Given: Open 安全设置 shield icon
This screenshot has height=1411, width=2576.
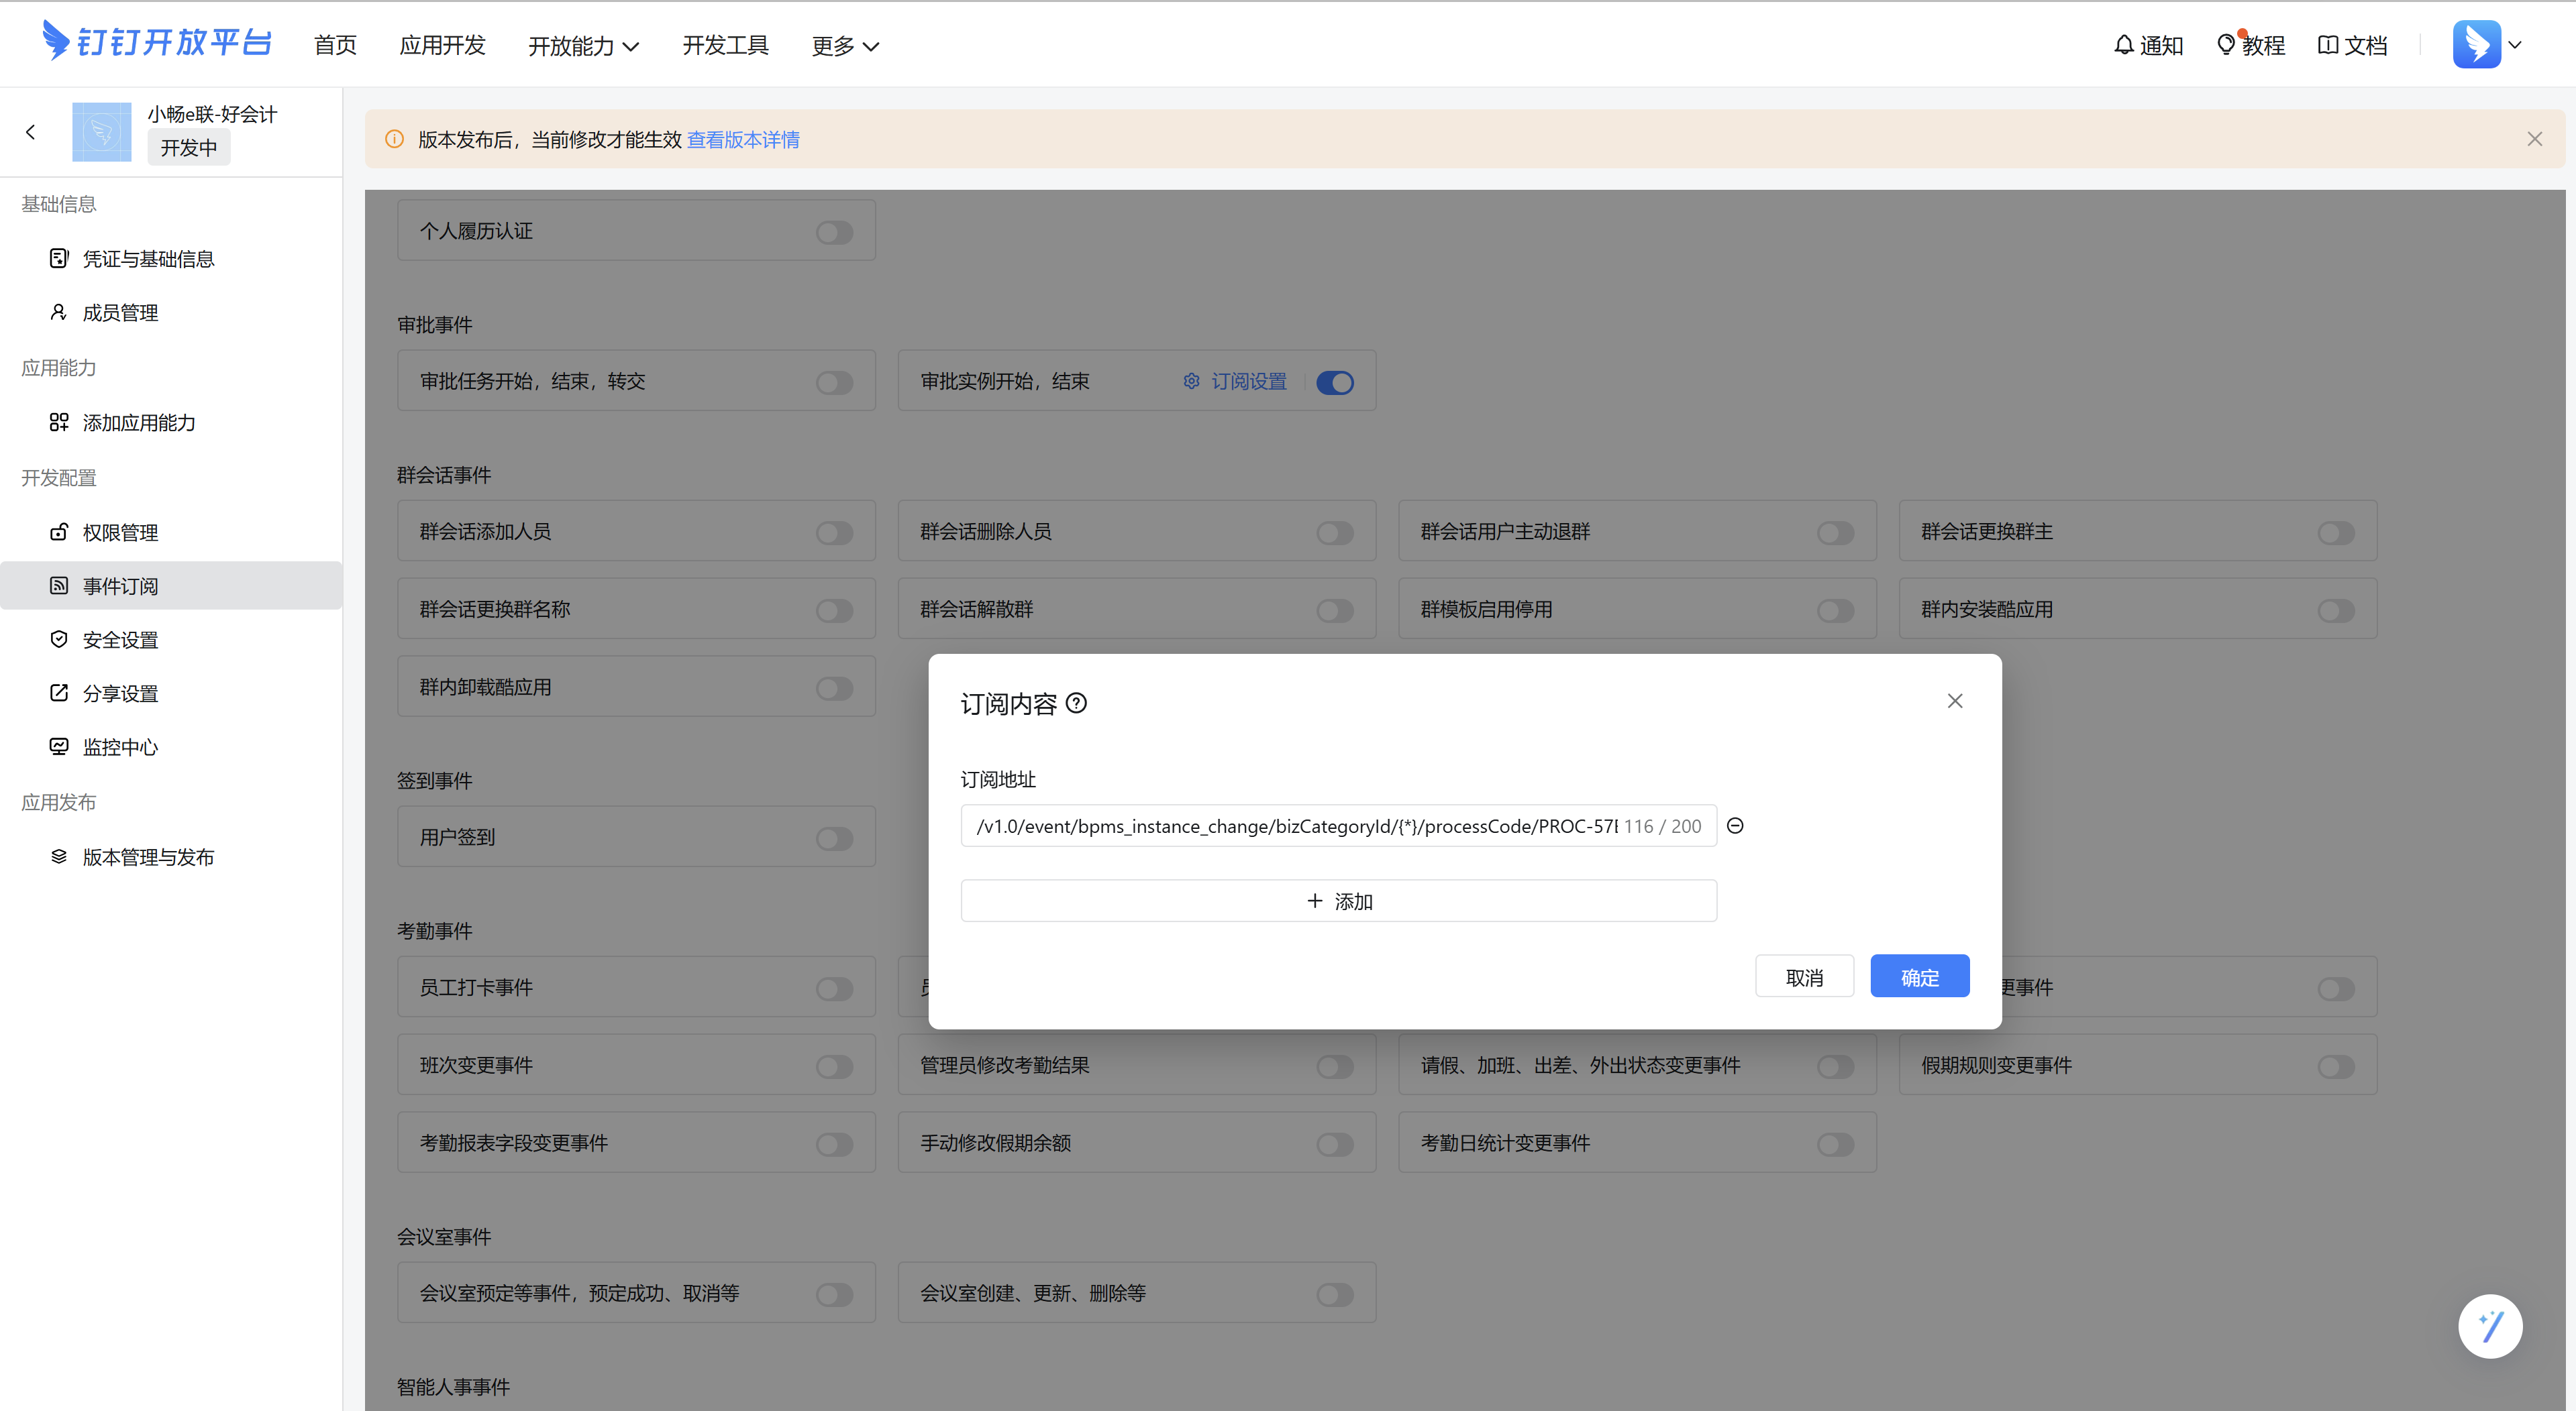Looking at the screenshot, I should point(59,640).
